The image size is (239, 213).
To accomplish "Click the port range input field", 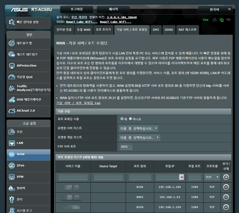I will click(x=140, y=177).
